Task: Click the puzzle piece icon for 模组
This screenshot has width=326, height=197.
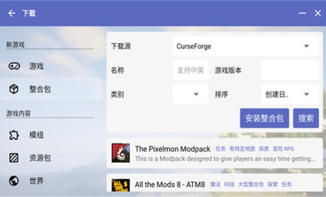Action: coord(14,135)
